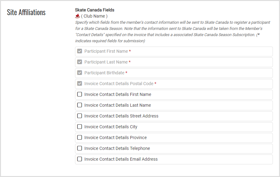The image size is (280, 177).
Task: Click the italic field description paragraph
Action: click(x=173, y=31)
